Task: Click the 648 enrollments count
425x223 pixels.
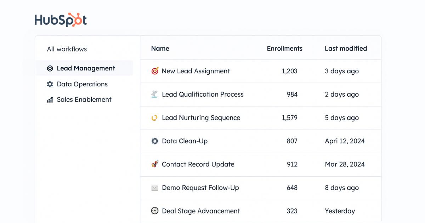Action: pyautogui.click(x=292, y=188)
